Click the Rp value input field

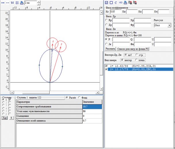coord(121,20)
